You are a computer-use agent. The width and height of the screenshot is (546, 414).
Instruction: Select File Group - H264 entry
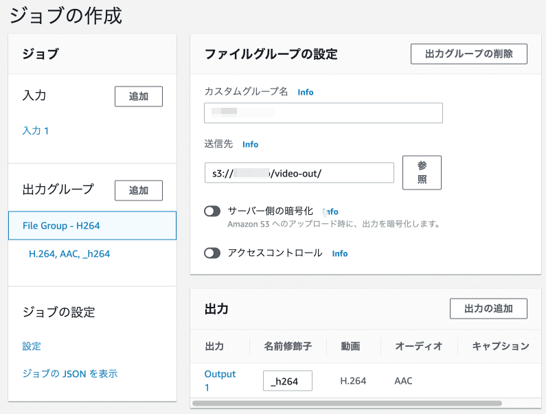[x=92, y=225]
